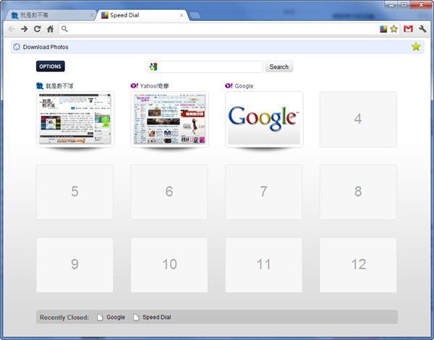The image size is (434, 340).
Task: Open the wrench settings menu
Action: click(422, 29)
